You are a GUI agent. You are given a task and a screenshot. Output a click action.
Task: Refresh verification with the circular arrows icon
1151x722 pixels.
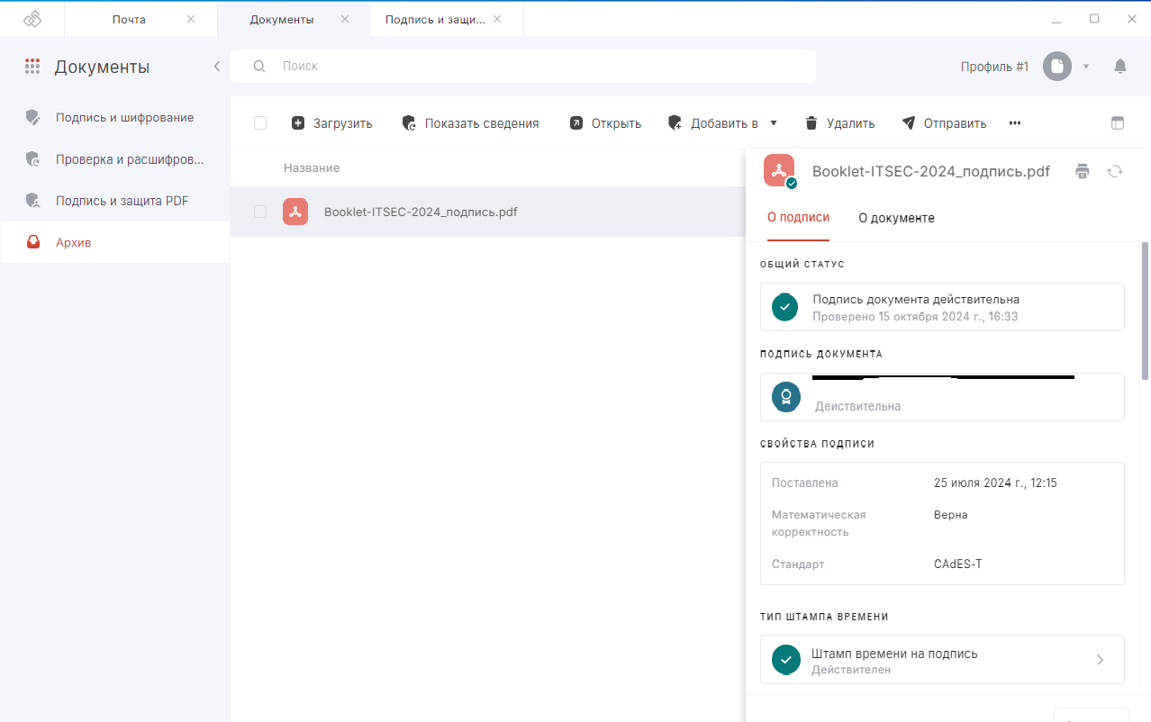[1115, 171]
